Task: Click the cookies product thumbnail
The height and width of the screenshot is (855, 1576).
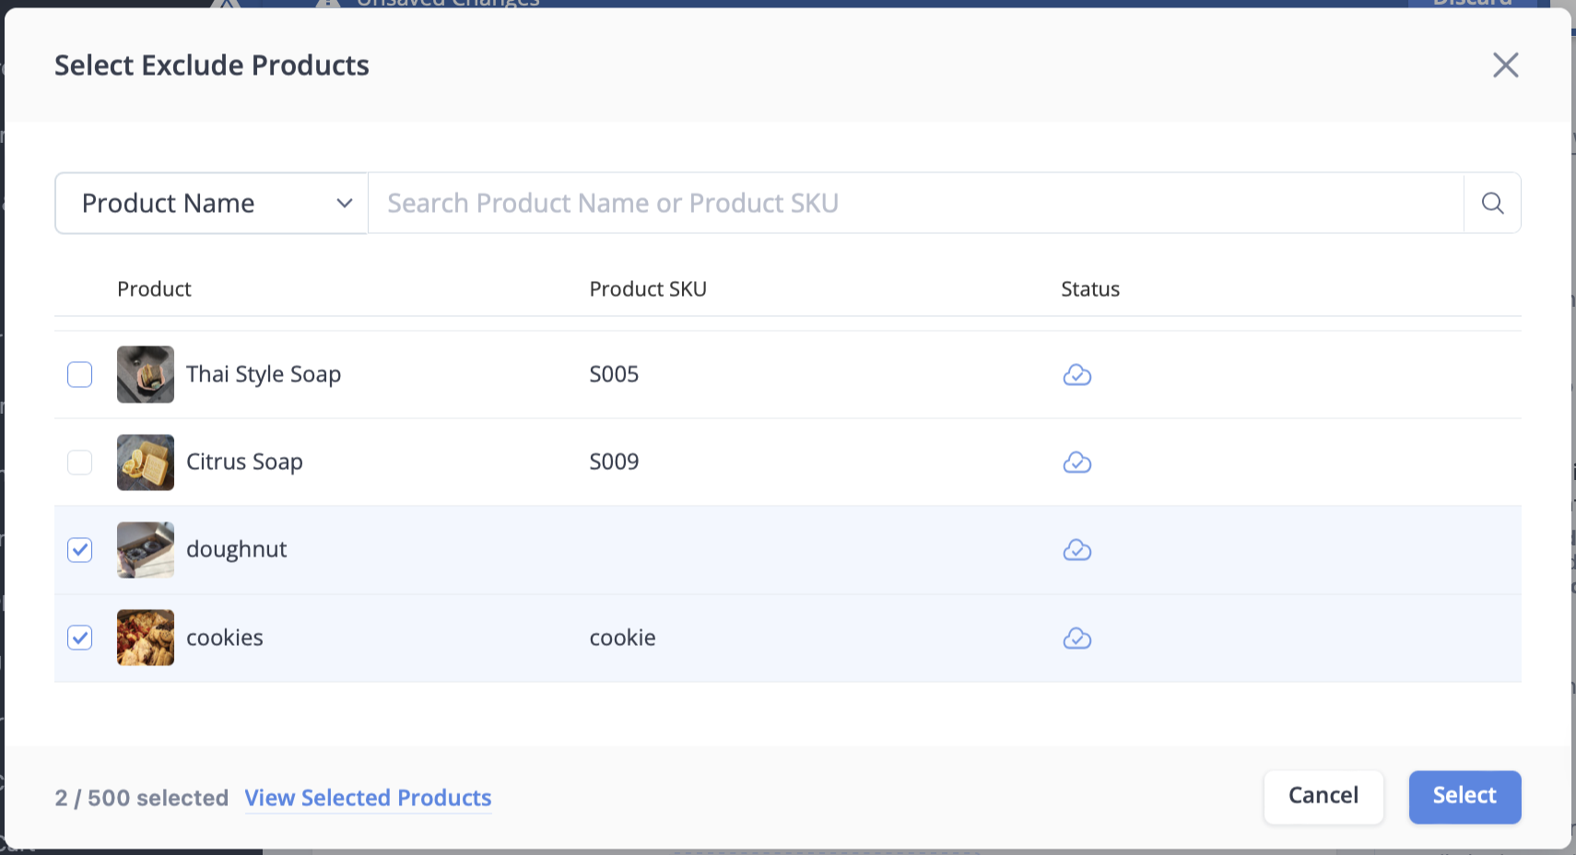Action: (146, 638)
